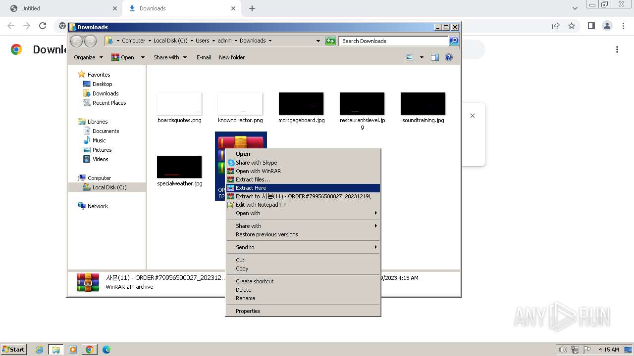Expand the context menu Share with submenu

303,226
